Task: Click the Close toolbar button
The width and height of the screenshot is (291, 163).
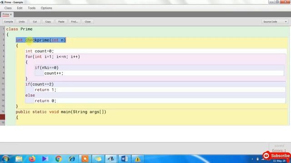Action: click(88, 22)
